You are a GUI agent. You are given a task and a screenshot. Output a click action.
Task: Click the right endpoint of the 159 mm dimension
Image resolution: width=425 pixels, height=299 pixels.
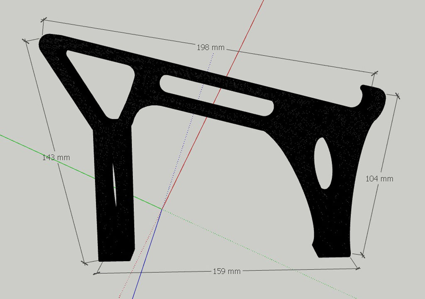tap(358, 269)
